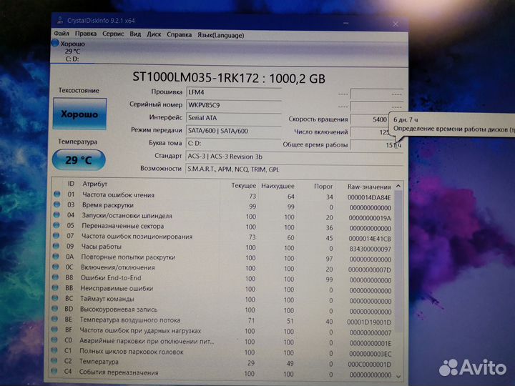Viewport: 515px width, 386px height.
Task: Click the status dot for attribute BE
Action: tap(54, 319)
